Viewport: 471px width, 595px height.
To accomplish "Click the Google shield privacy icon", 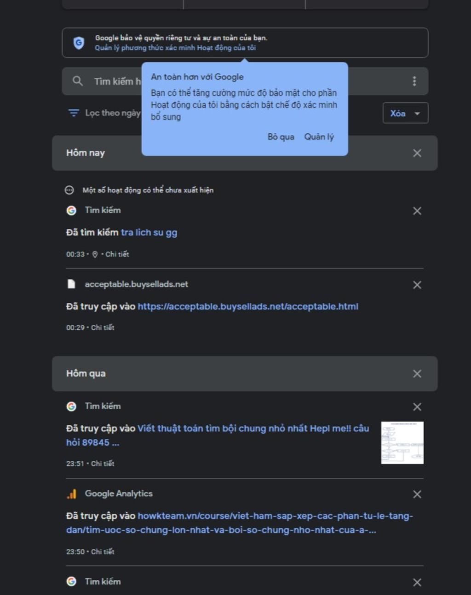I will (79, 43).
